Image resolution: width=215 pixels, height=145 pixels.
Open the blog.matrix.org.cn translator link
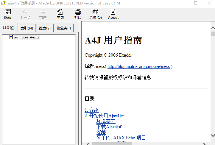tap(138, 67)
